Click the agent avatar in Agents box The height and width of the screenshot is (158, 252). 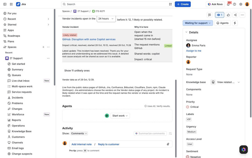pos(107,116)
